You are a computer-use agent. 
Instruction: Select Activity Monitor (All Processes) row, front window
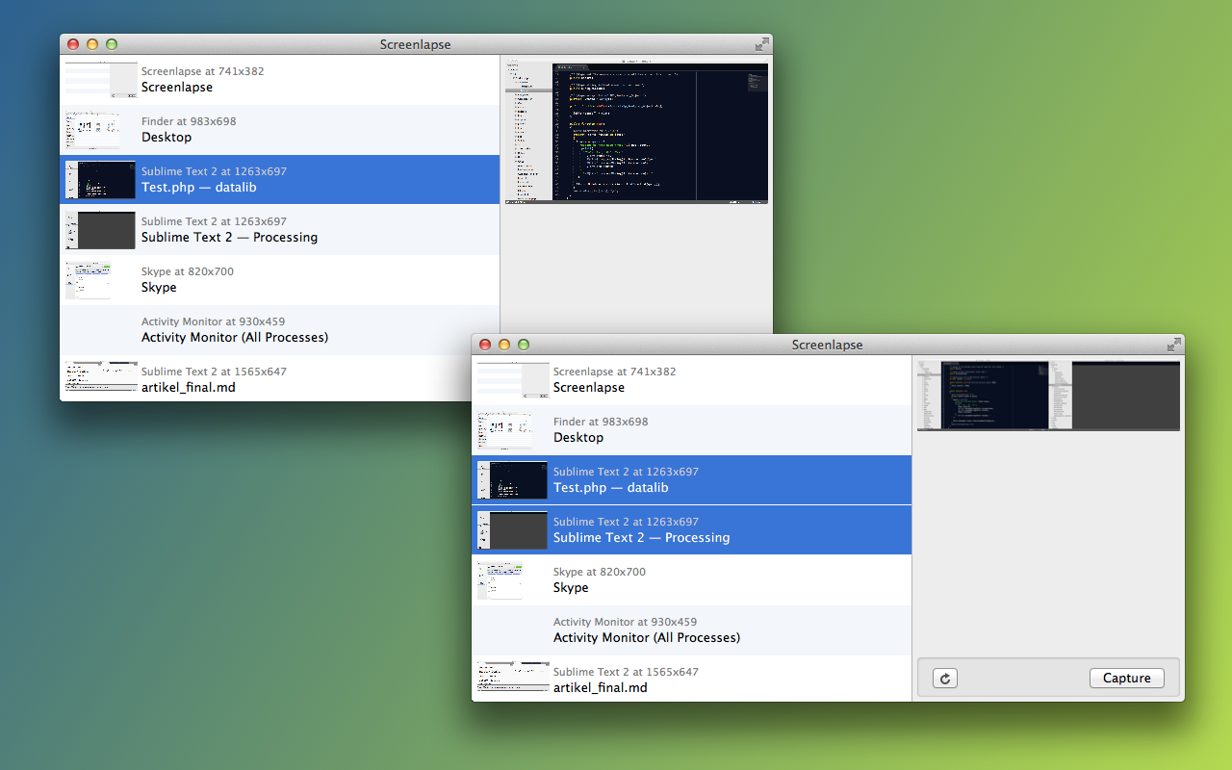click(691, 630)
